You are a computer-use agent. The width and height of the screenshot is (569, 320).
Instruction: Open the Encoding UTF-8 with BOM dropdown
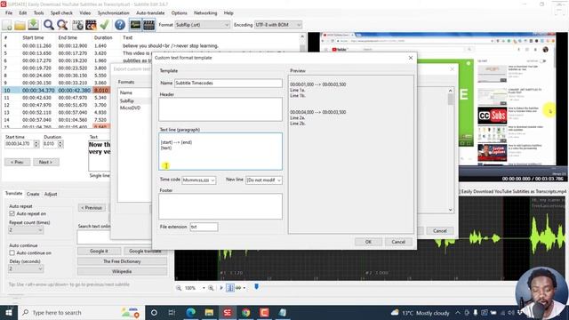pyautogui.click(x=278, y=25)
